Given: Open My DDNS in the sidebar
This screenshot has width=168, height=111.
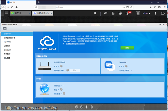Looking at the screenshot, I should pos(17,42).
